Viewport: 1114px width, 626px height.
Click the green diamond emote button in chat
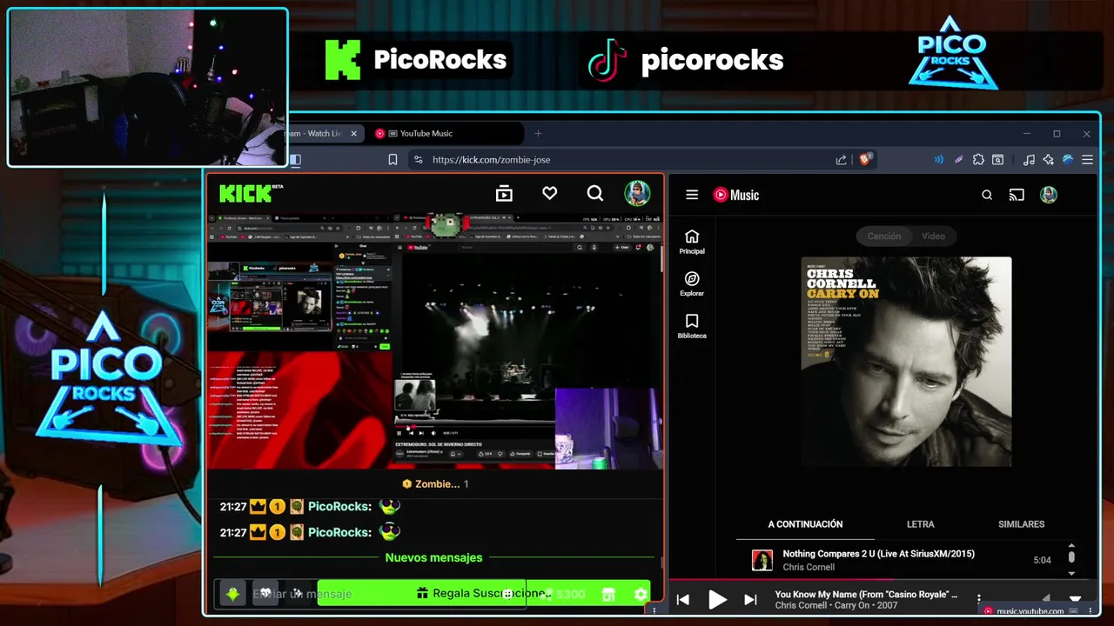pyautogui.click(x=232, y=594)
